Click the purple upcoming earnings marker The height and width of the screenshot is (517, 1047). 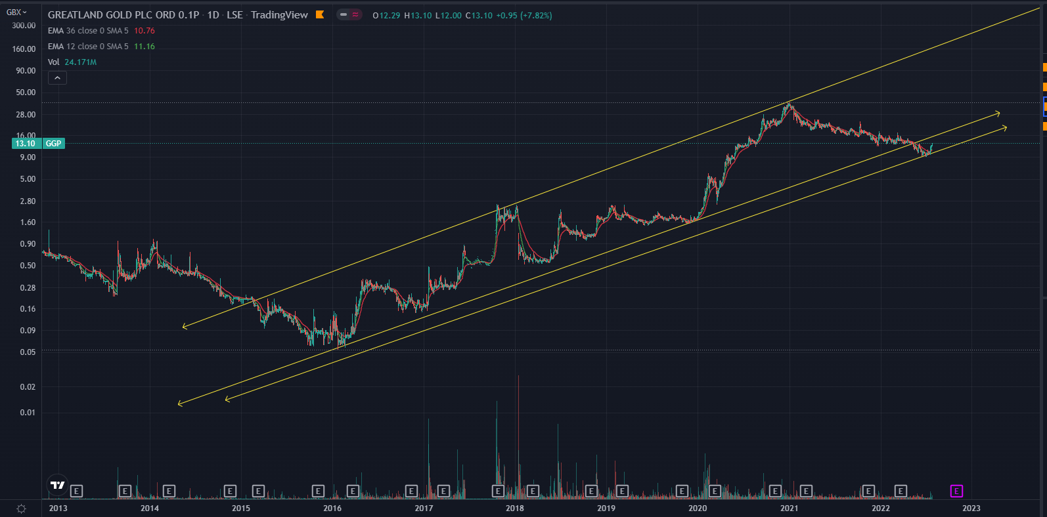click(x=956, y=491)
